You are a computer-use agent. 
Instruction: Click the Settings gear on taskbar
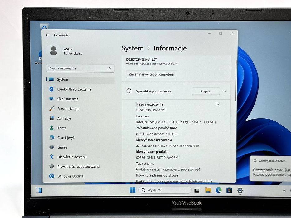coord(240,190)
